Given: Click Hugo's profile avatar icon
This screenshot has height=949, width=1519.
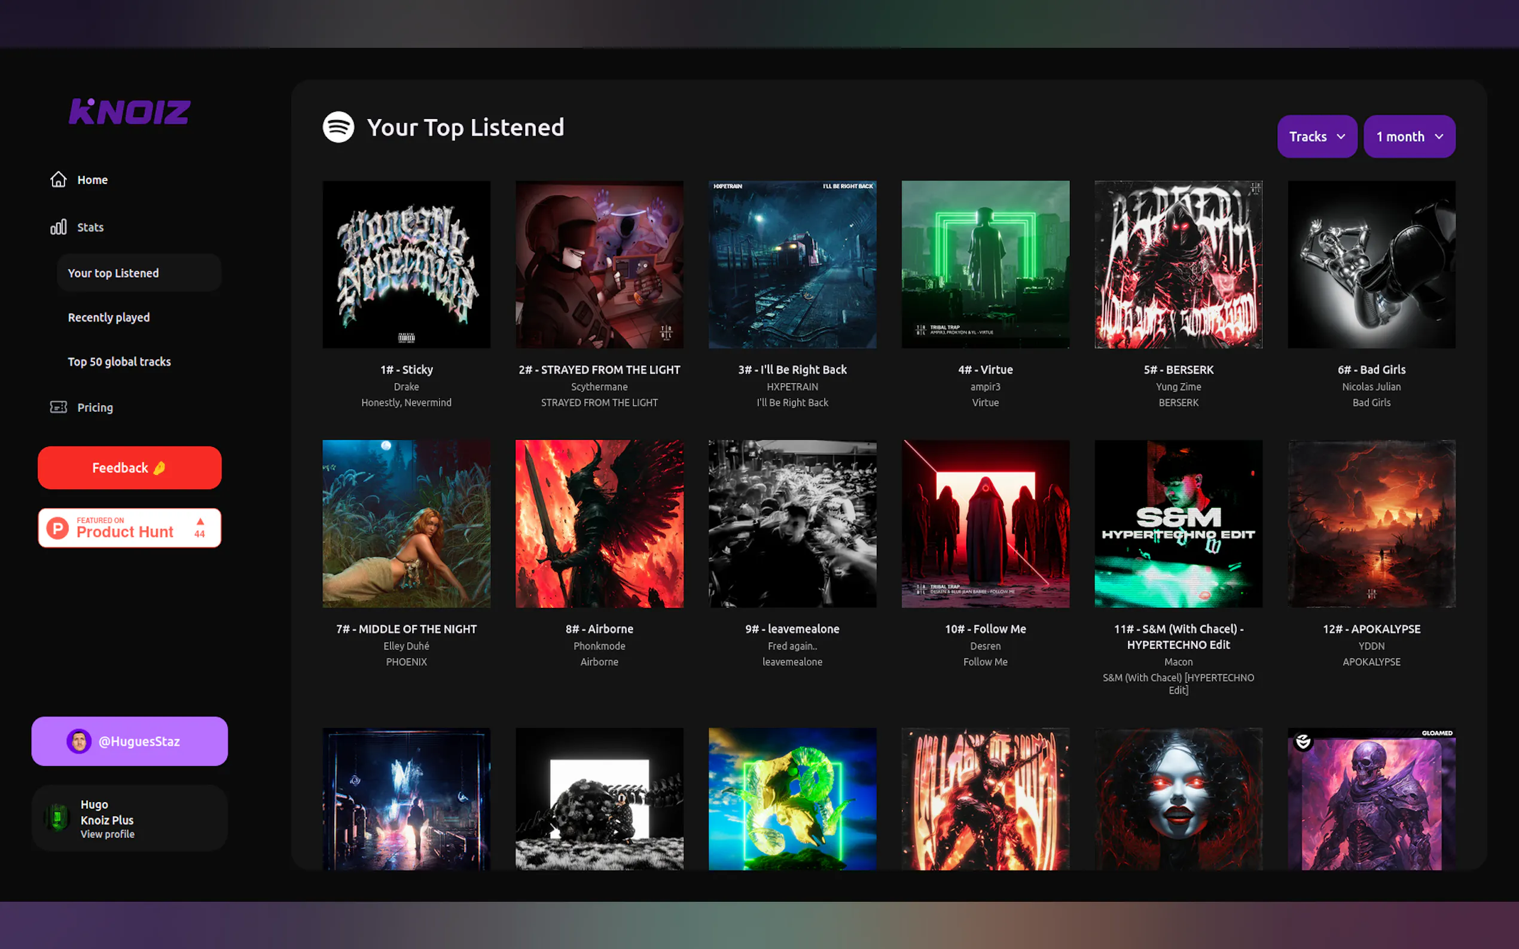Looking at the screenshot, I should coord(57,818).
